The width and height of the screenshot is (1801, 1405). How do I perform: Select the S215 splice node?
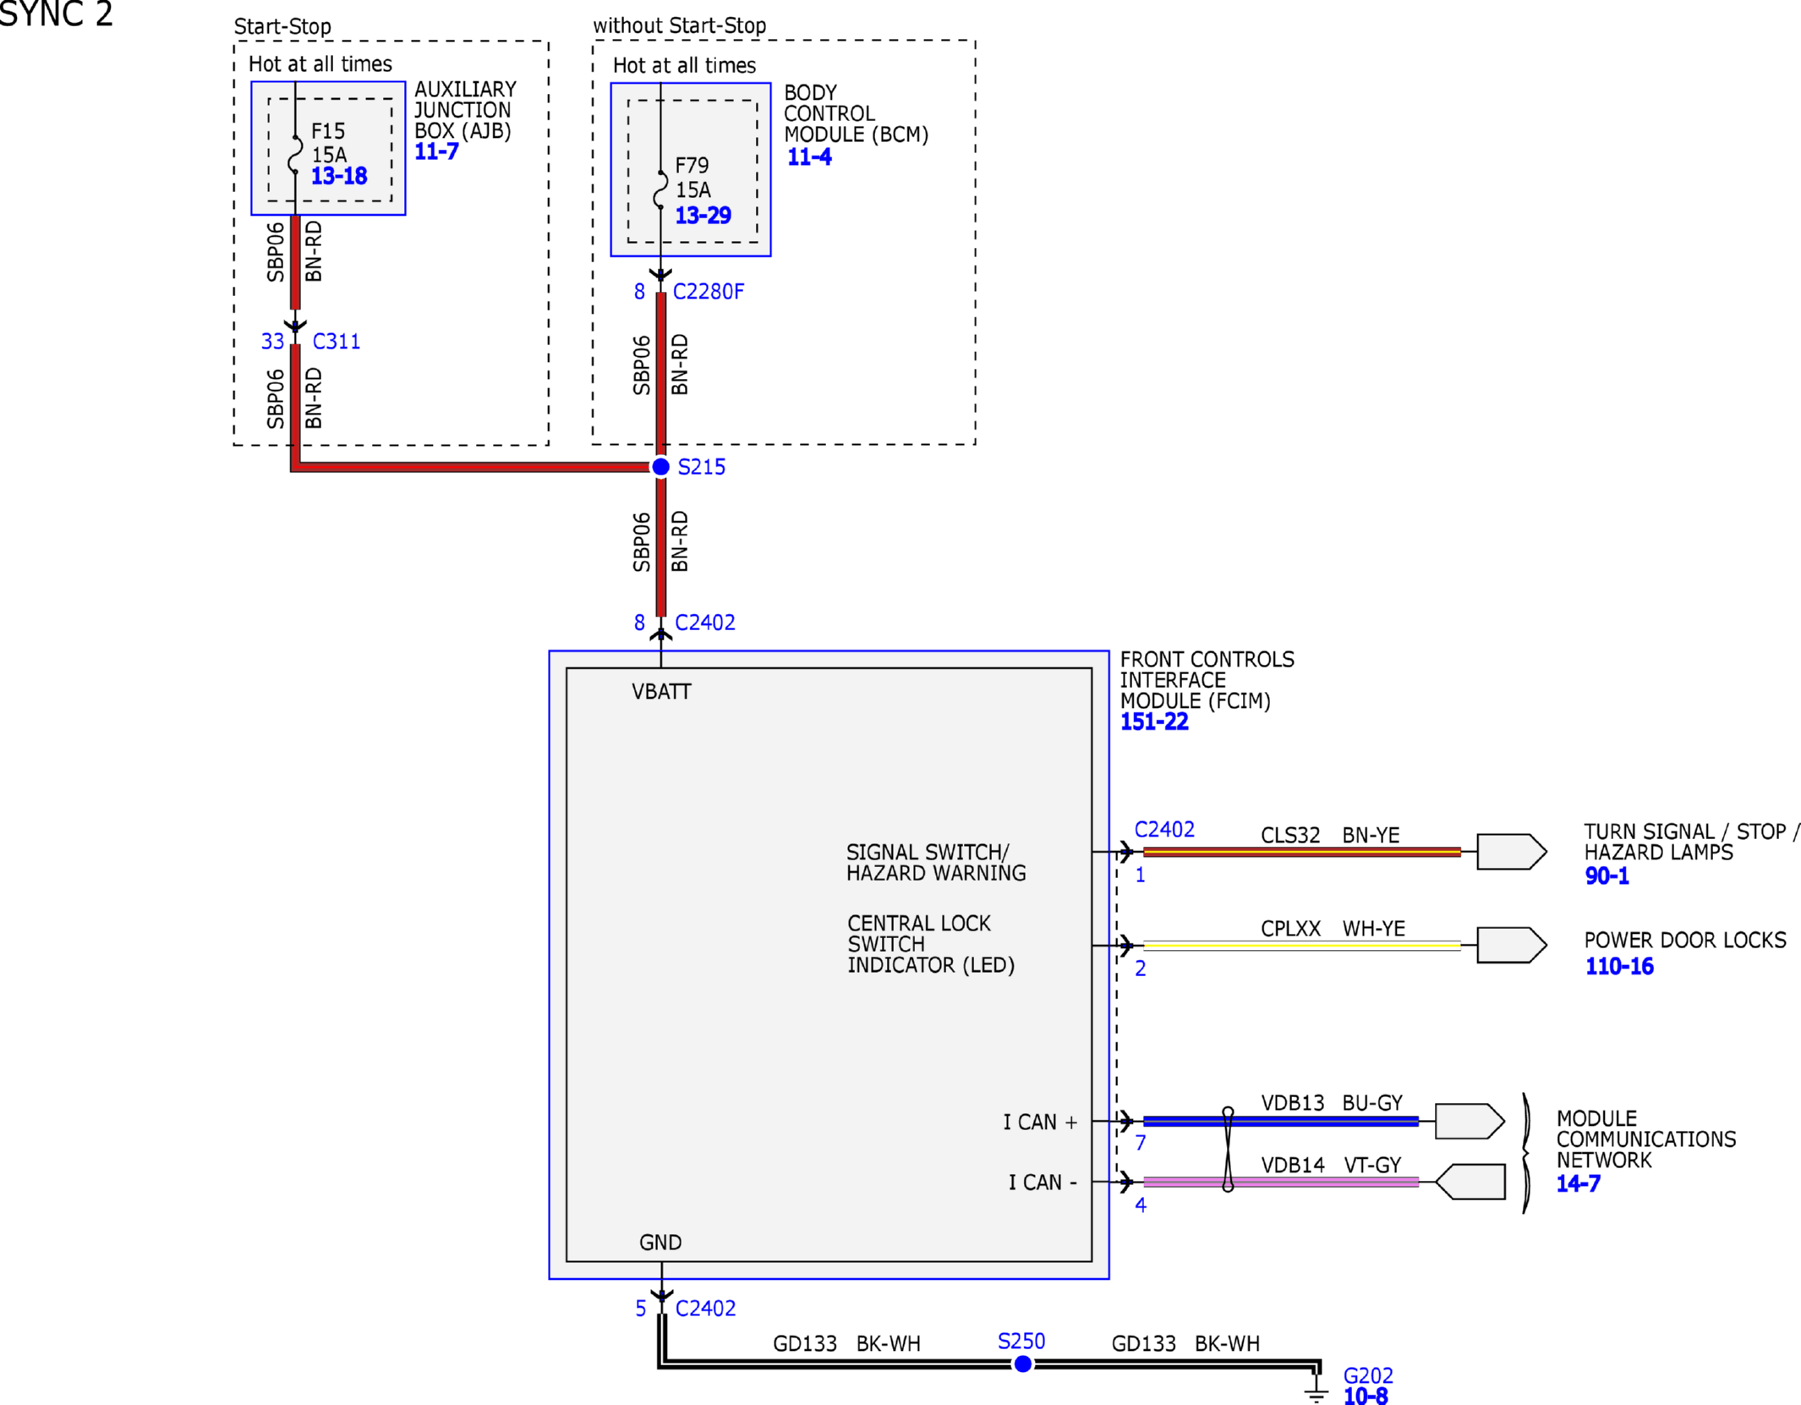[x=661, y=467]
